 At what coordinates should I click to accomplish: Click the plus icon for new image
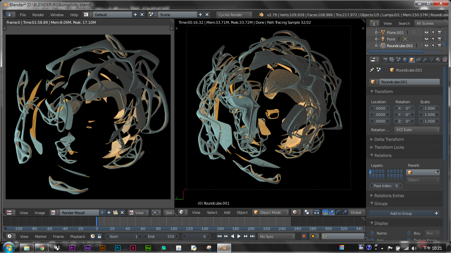coord(109,212)
